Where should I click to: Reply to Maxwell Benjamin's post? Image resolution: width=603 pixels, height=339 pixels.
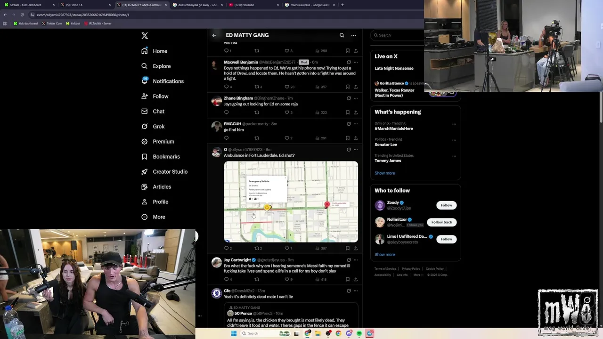(x=226, y=87)
